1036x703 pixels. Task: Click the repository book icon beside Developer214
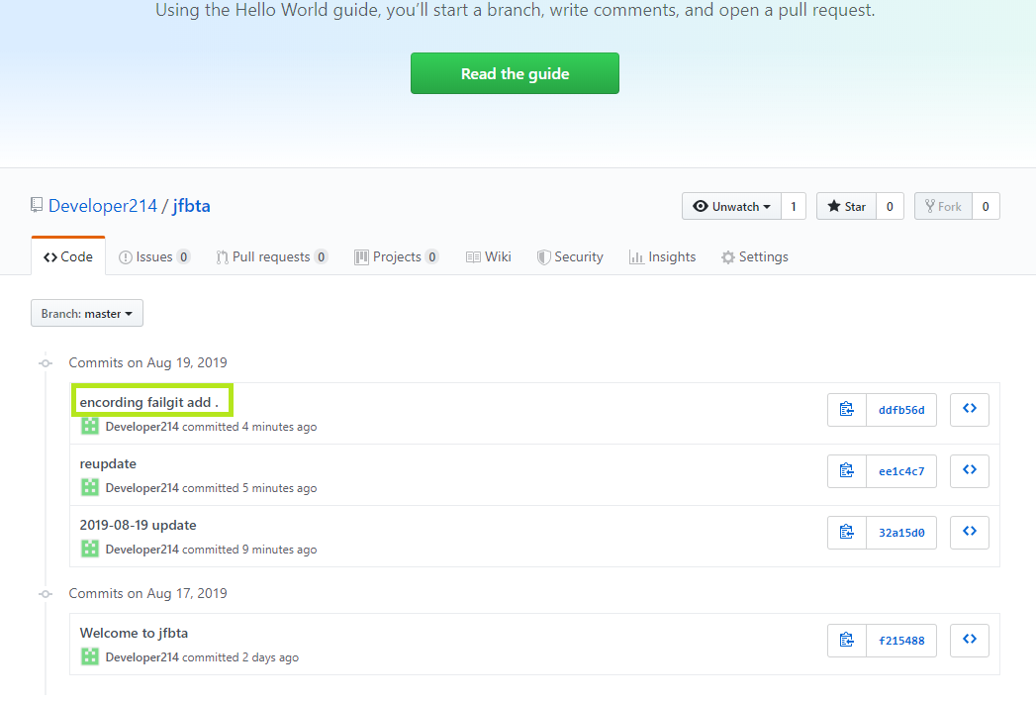[37, 205]
